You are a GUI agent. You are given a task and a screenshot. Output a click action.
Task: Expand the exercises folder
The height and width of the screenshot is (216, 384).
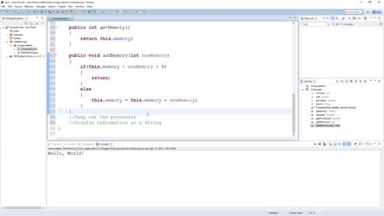click(x=7, y=35)
